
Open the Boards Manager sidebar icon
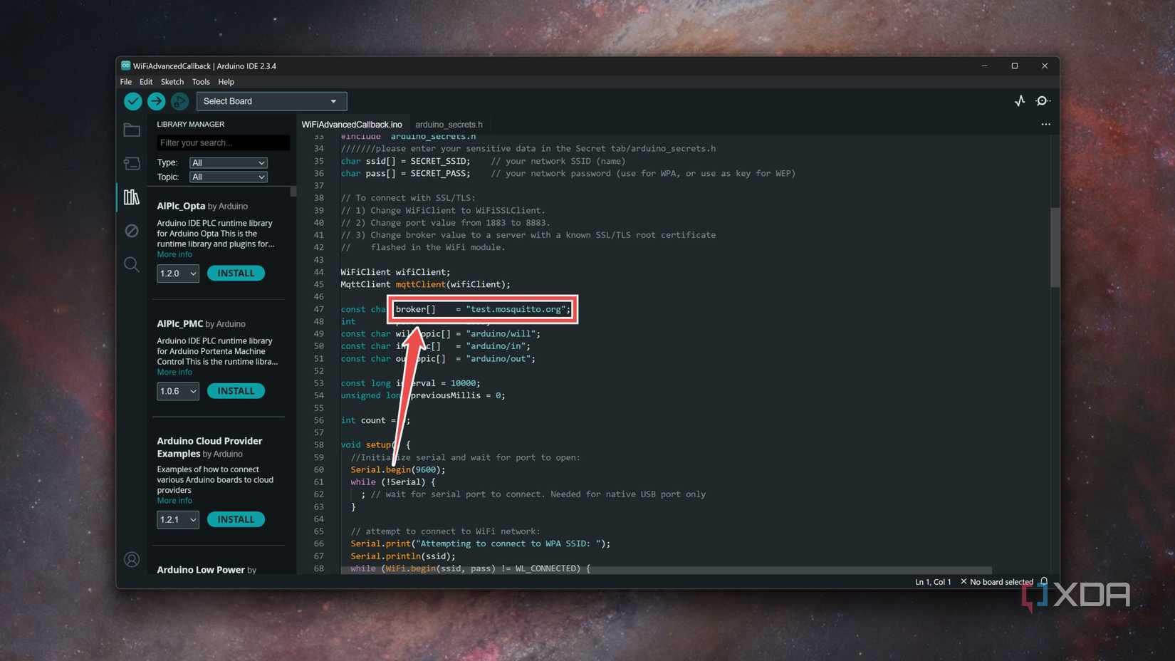tap(132, 163)
